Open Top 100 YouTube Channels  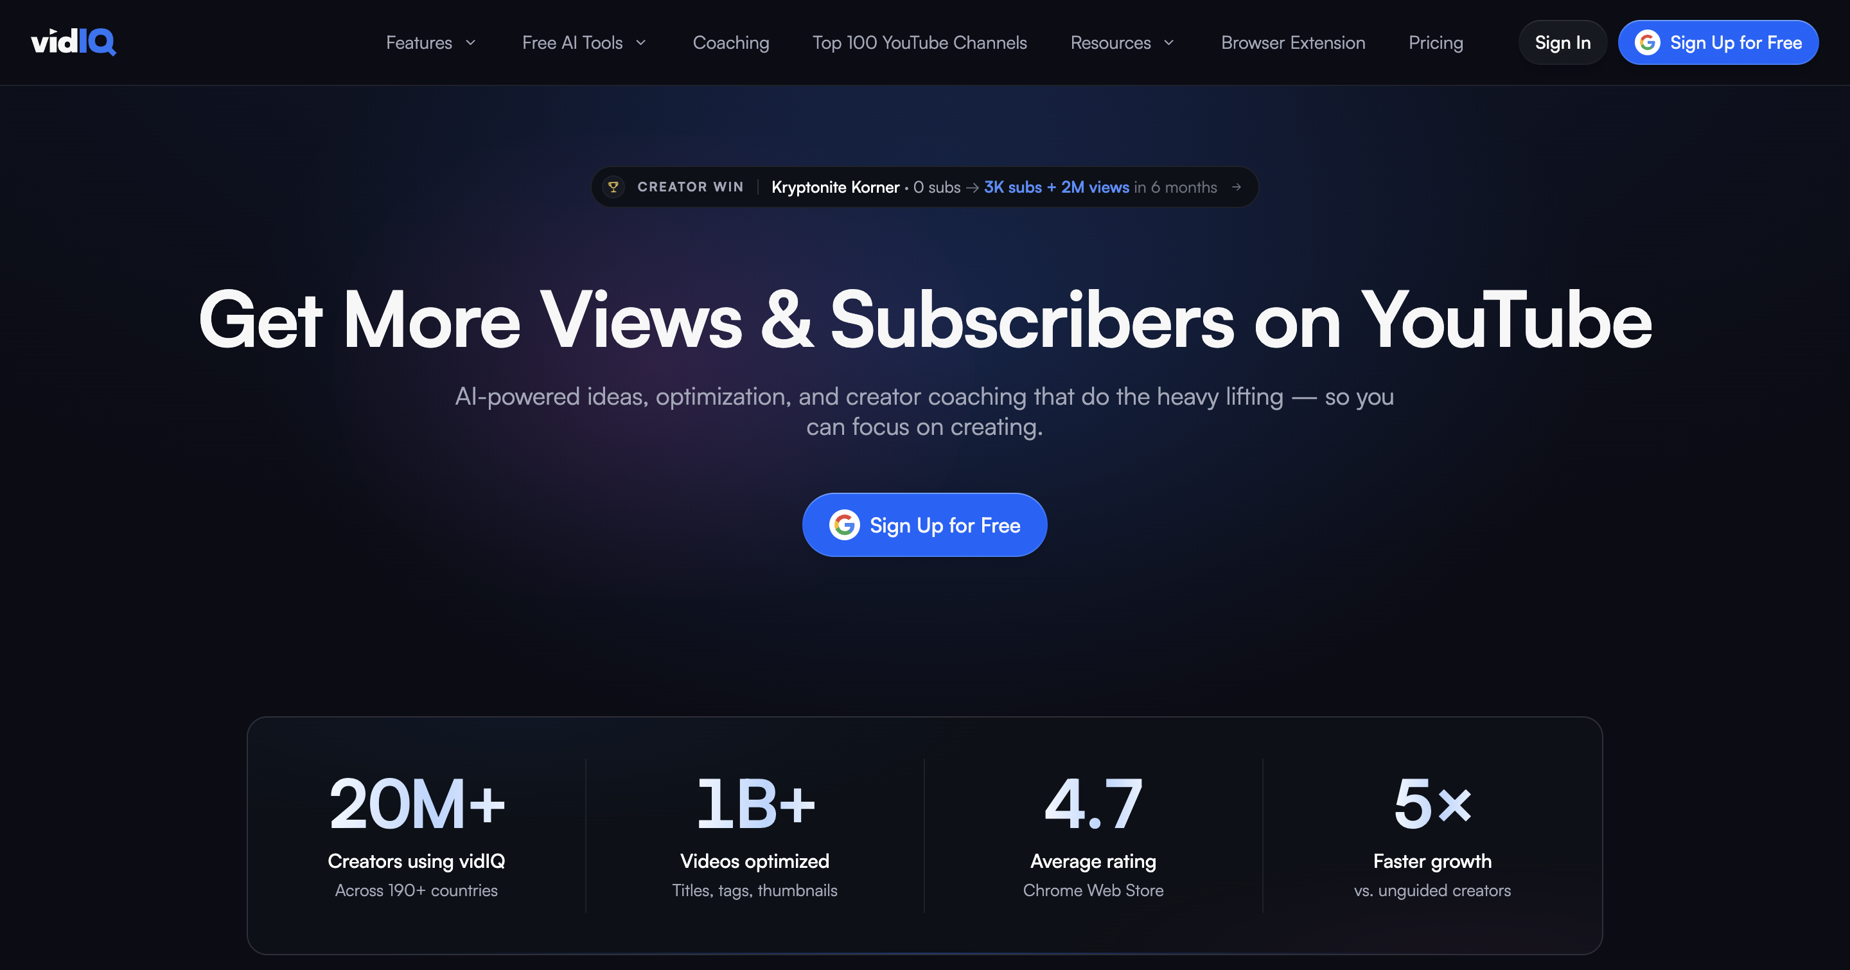(x=920, y=42)
